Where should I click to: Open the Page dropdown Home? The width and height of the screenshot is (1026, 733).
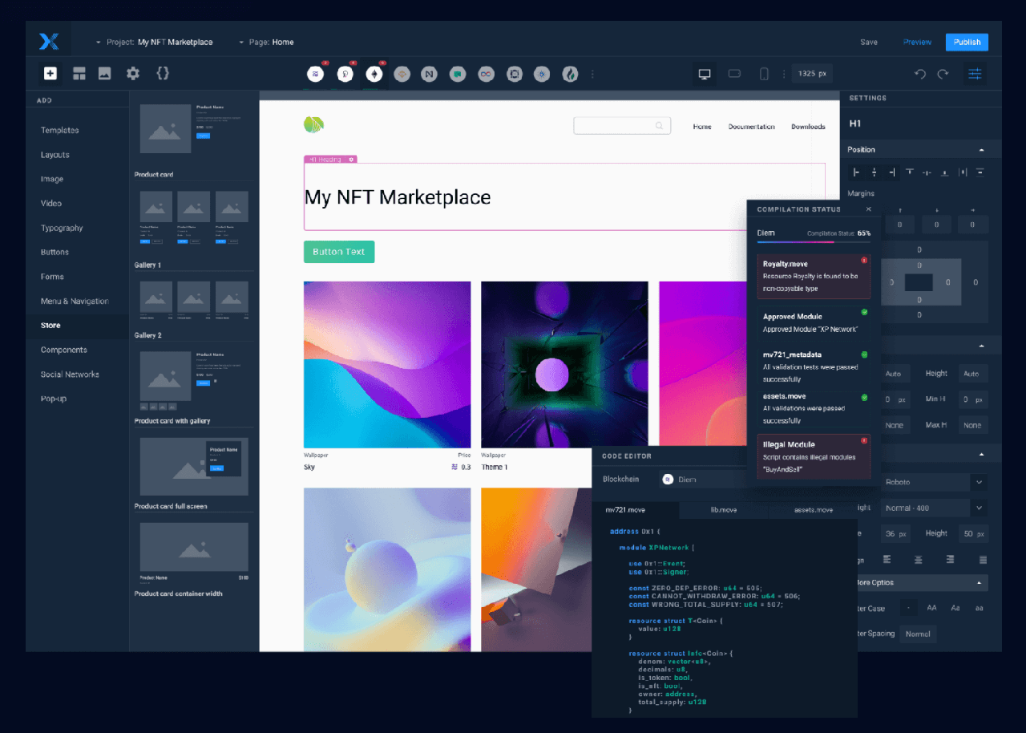pyautogui.click(x=267, y=43)
